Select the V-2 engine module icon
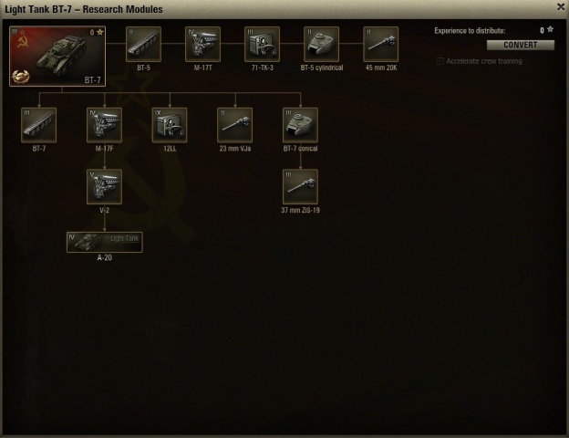The width and height of the screenshot is (569, 438). tap(105, 187)
